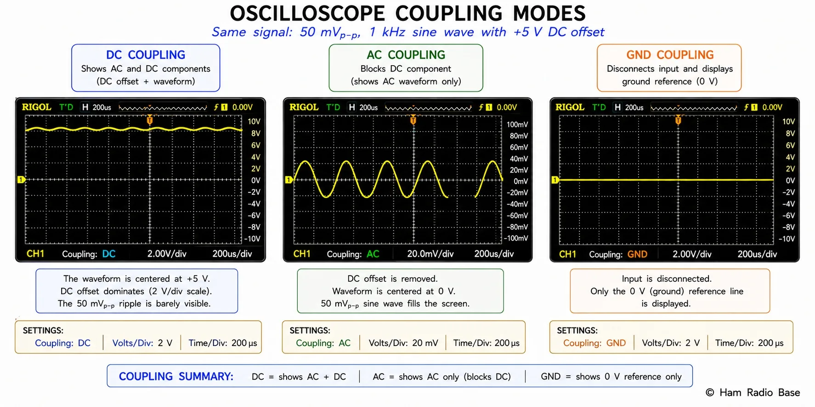Click the rising-edge trigger icon on AC scope

pos(481,107)
